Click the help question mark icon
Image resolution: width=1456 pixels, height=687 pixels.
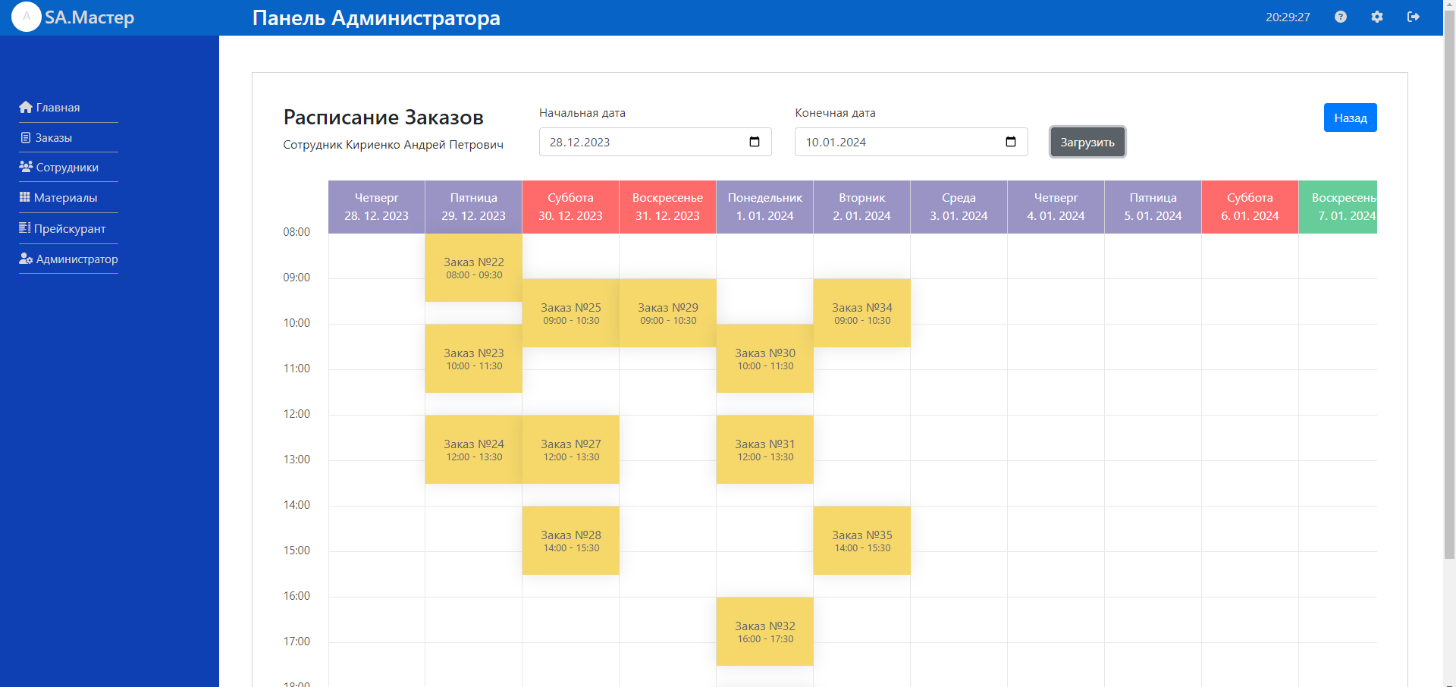tap(1340, 17)
